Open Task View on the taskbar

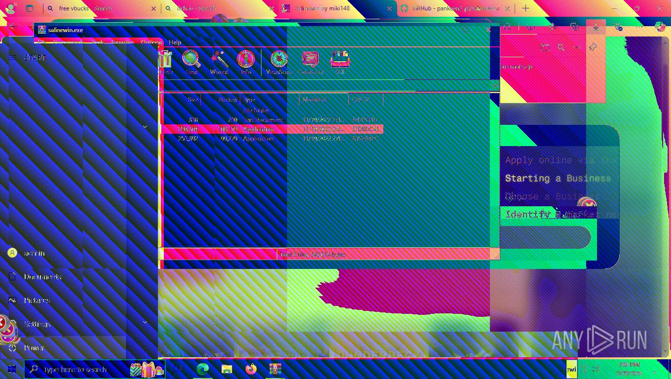(178, 369)
